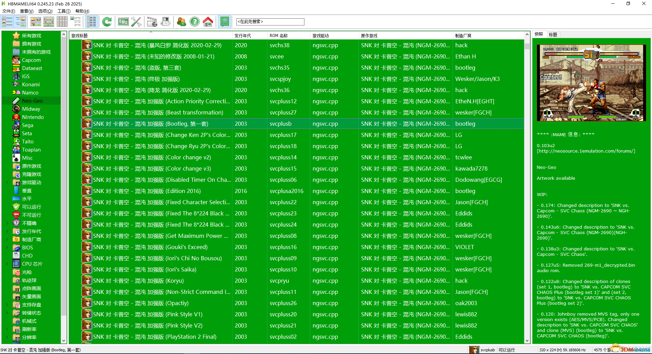Toggle the screenshot area panel toolbar button
652x354 pixels.
tap(21, 22)
